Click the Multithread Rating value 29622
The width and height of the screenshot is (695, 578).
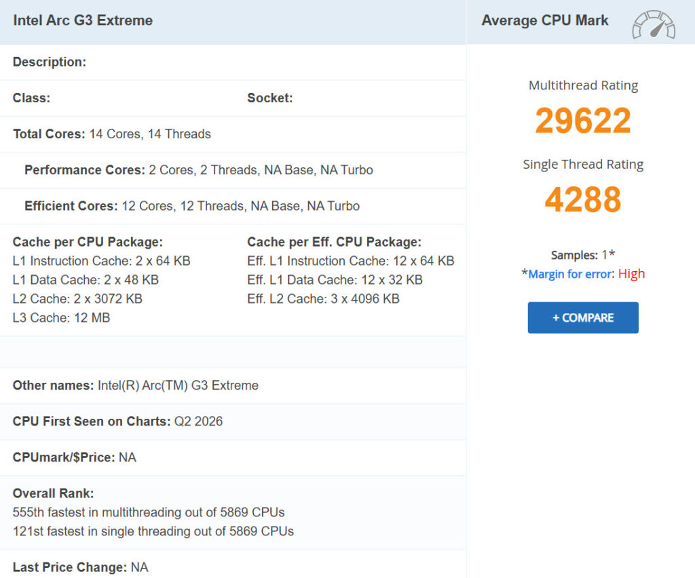pyautogui.click(x=582, y=120)
